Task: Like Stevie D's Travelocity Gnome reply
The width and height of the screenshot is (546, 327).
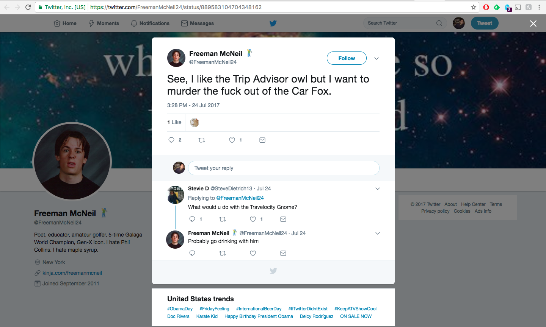Action: 253,219
